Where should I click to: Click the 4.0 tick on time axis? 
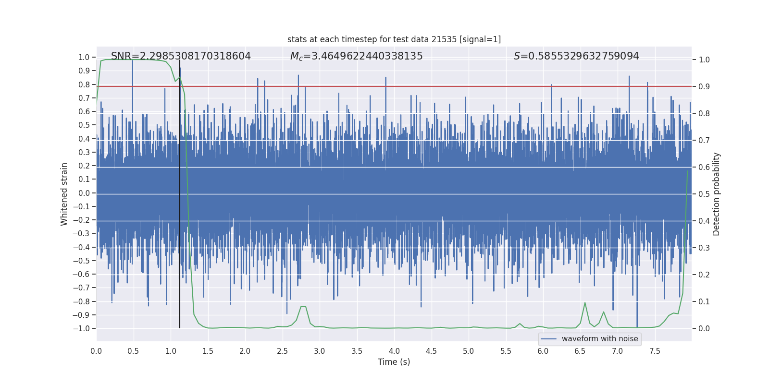(394, 351)
